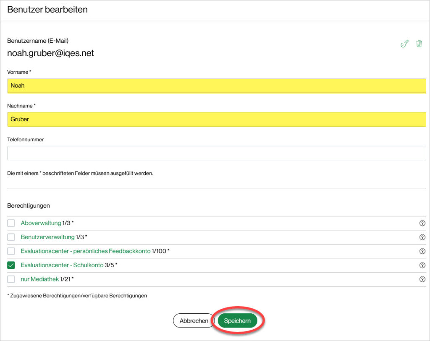The height and width of the screenshot is (341, 430).
Task: Uncheck Evaluationscenter - Schulkonto checkbox
Action: point(11,265)
